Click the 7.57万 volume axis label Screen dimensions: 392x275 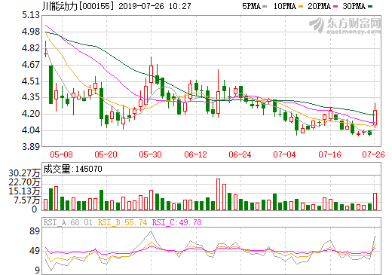[27, 200]
